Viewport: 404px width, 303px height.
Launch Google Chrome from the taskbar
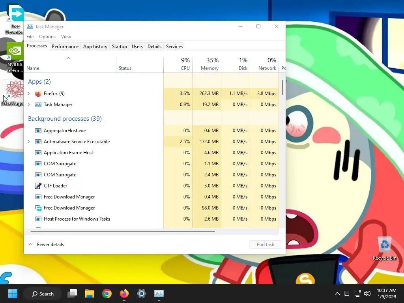click(x=107, y=294)
